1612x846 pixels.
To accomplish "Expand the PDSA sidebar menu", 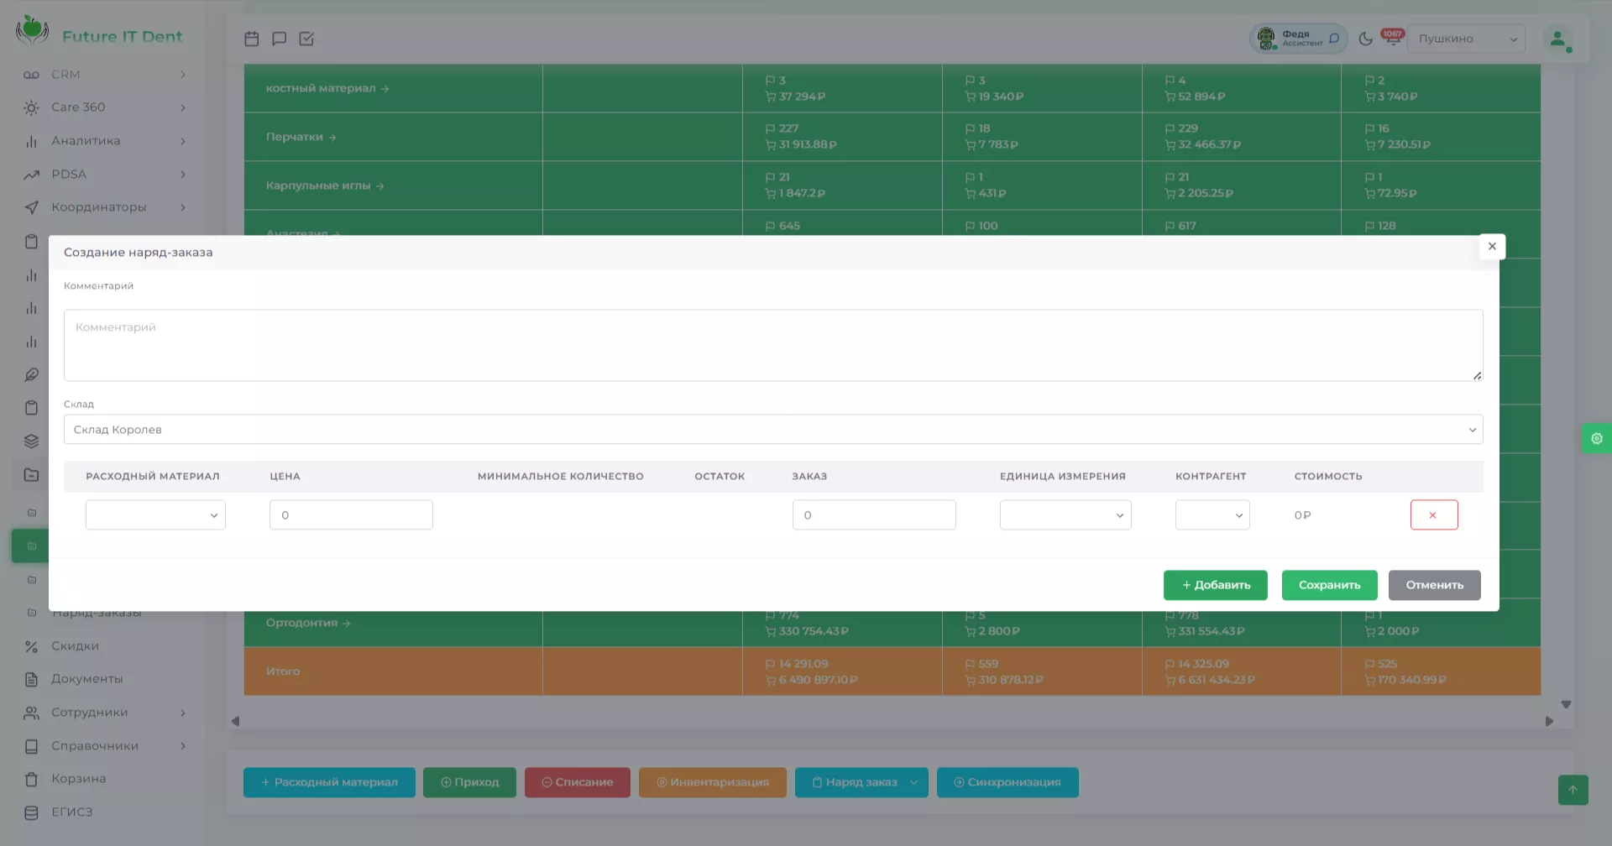I will 104,175.
